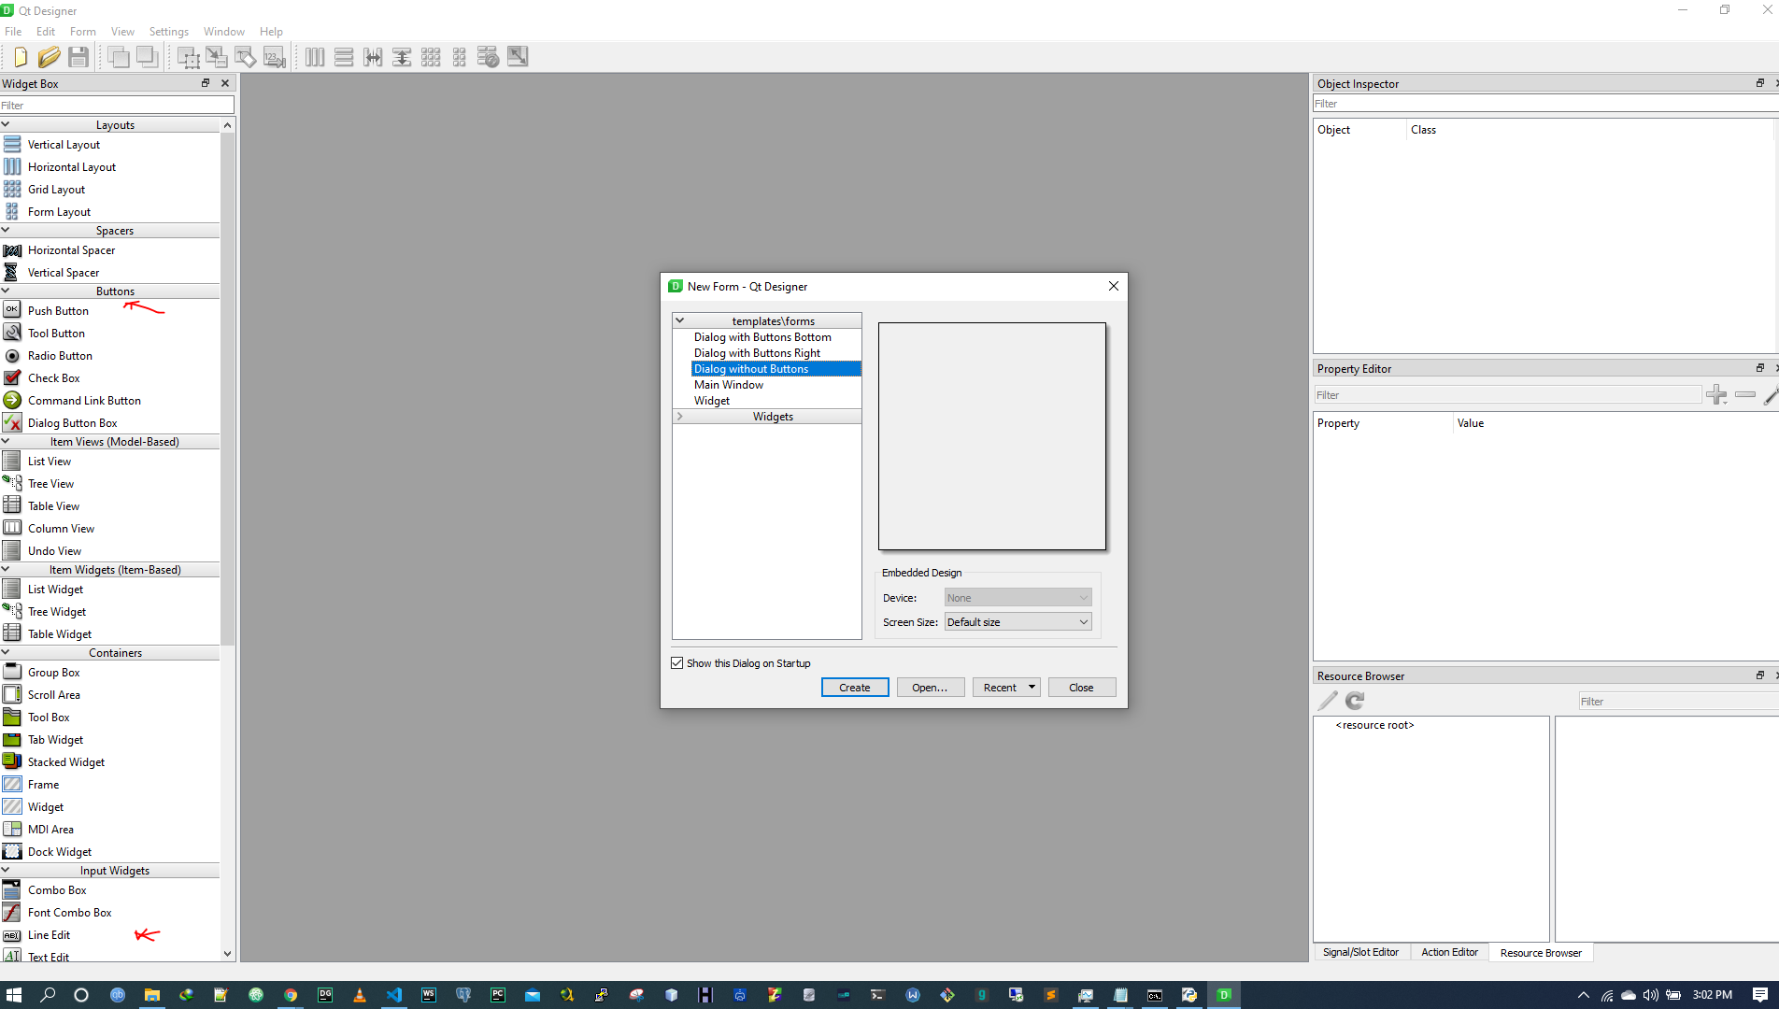Select the Edit Tab Order mode icon
1779x1009 pixels.
(275, 57)
